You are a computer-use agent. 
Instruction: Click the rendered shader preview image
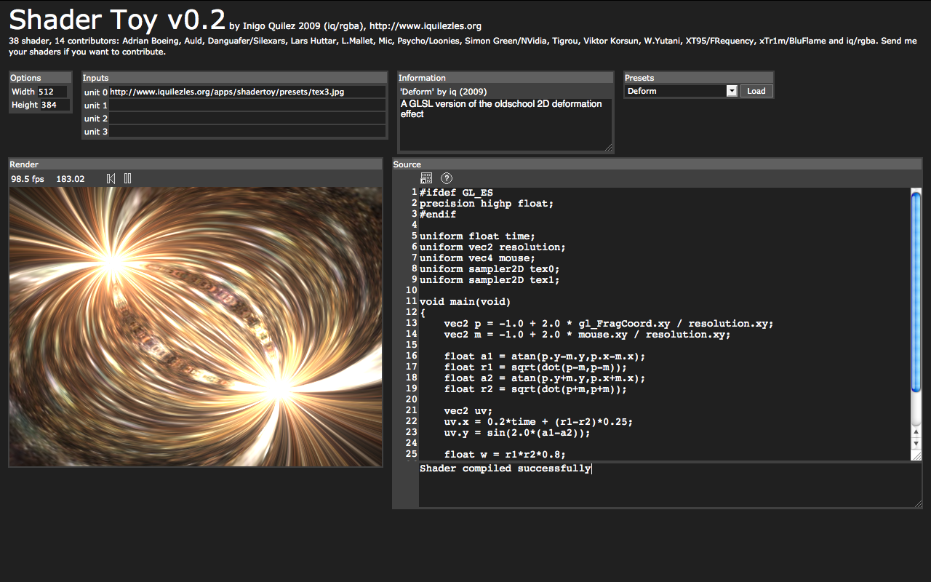click(x=195, y=327)
